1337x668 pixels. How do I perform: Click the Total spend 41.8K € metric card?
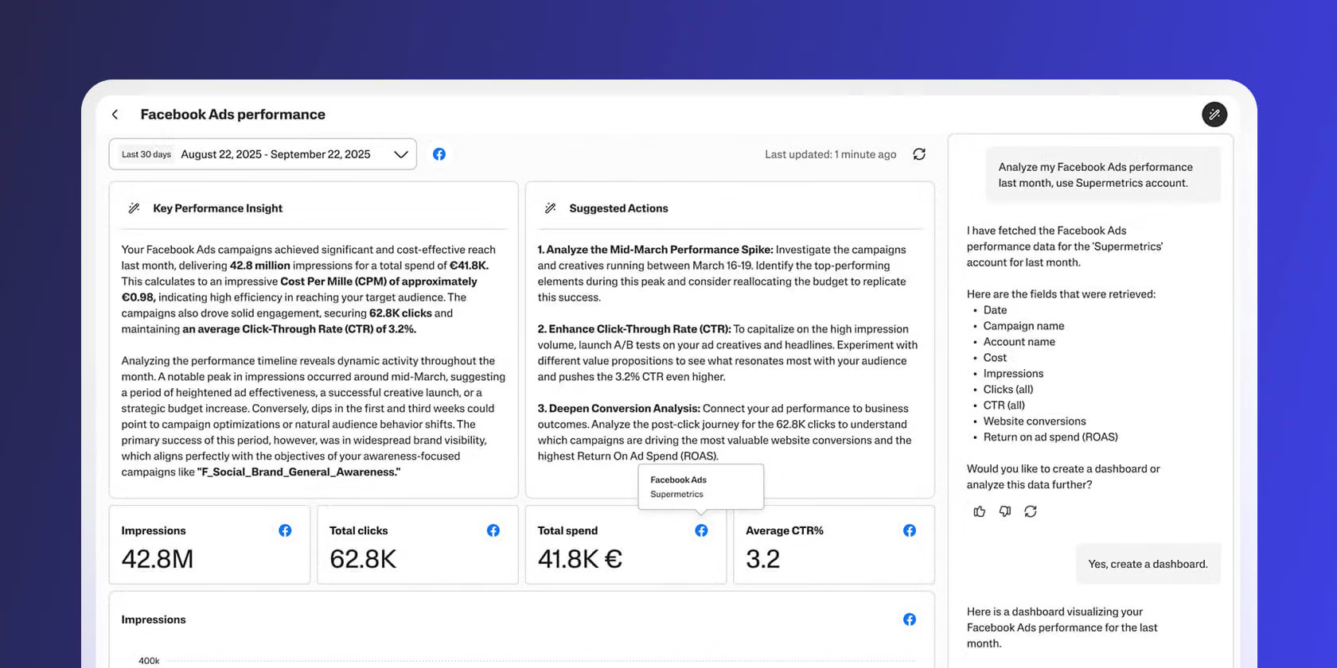coord(626,545)
